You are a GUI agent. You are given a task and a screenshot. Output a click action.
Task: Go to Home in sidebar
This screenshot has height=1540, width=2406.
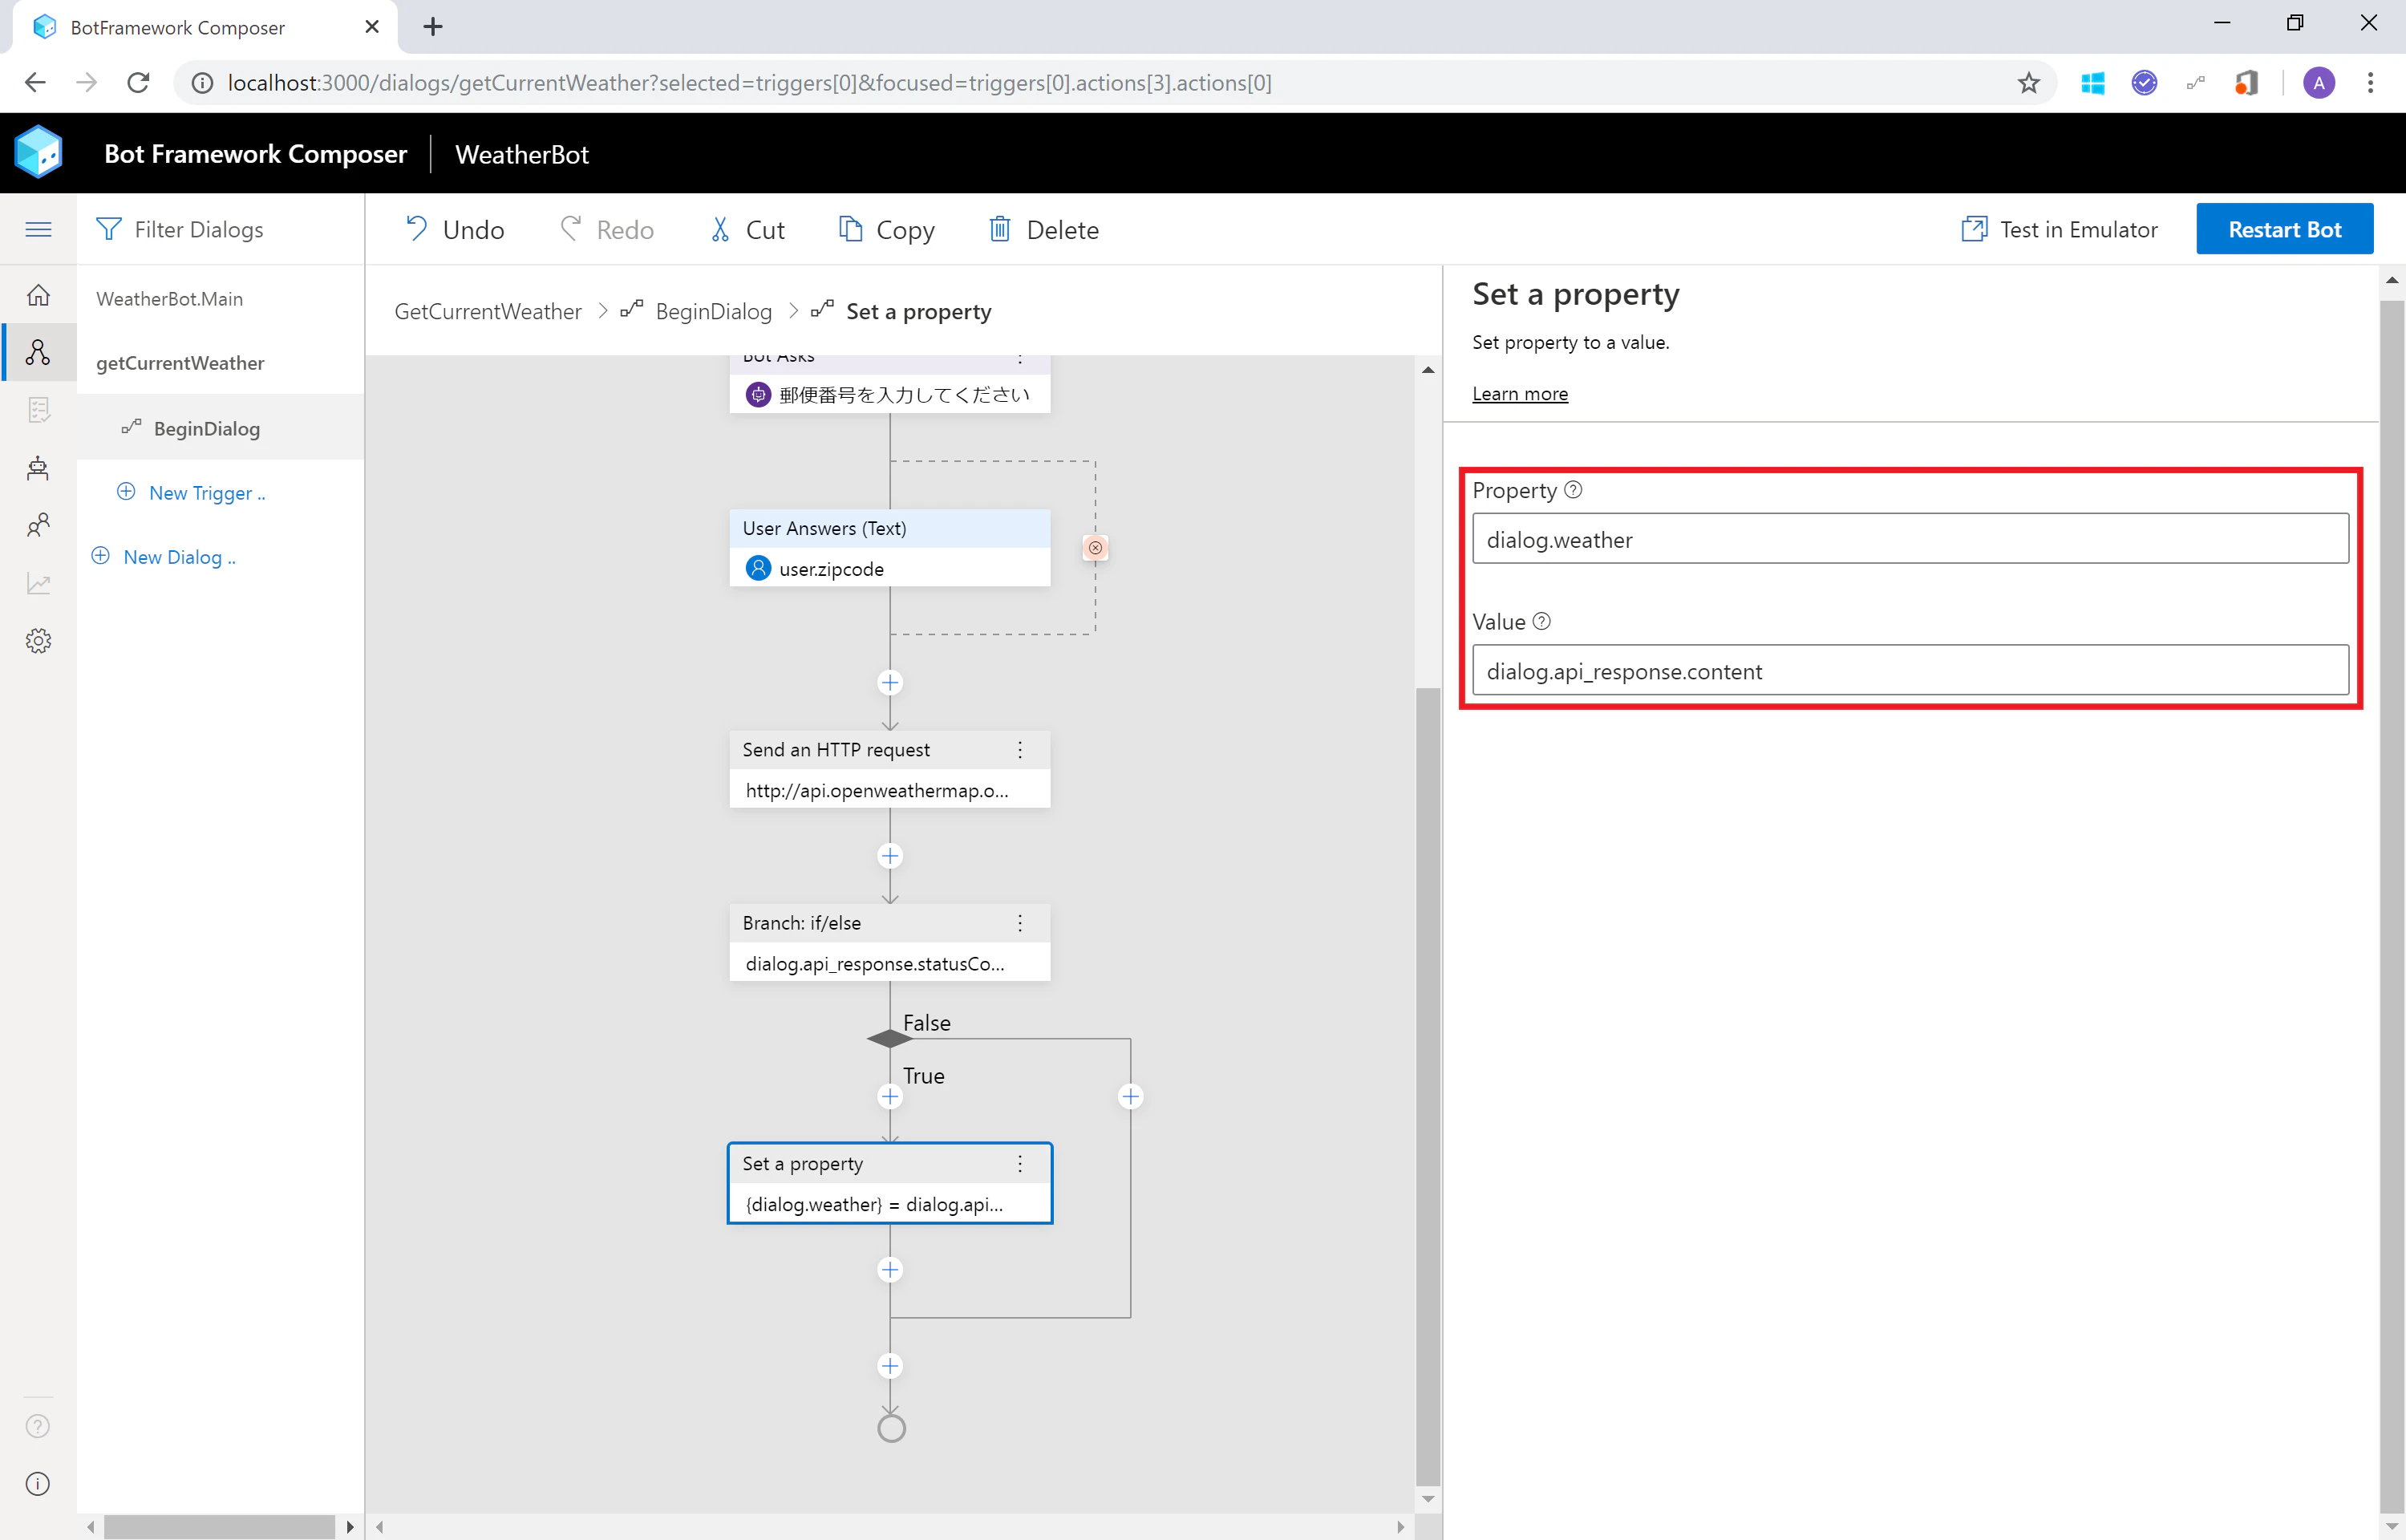coord(38,295)
